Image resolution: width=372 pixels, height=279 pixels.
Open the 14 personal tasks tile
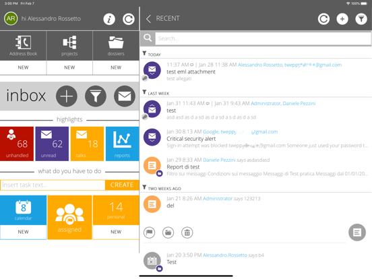[x=116, y=210]
